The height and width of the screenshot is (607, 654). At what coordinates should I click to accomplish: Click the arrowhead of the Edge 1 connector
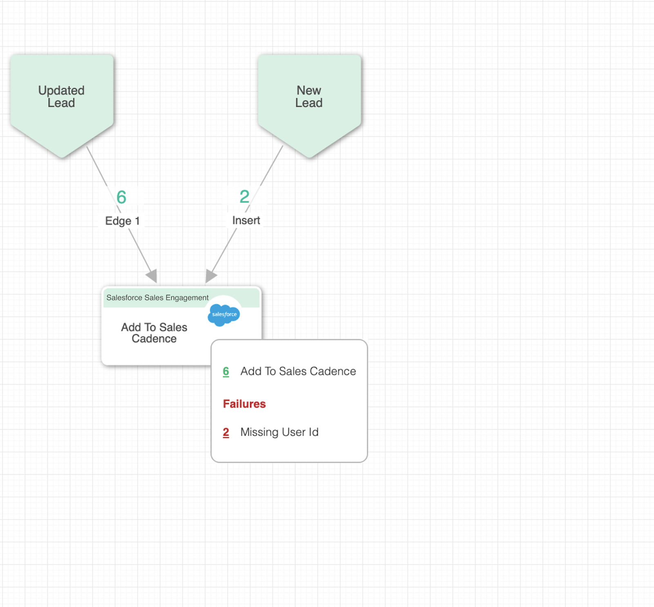click(152, 276)
